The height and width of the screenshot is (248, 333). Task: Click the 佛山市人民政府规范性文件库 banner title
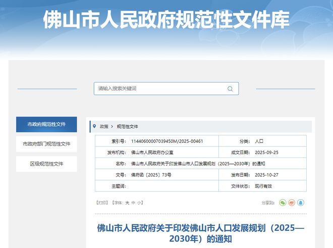click(x=166, y=20)
